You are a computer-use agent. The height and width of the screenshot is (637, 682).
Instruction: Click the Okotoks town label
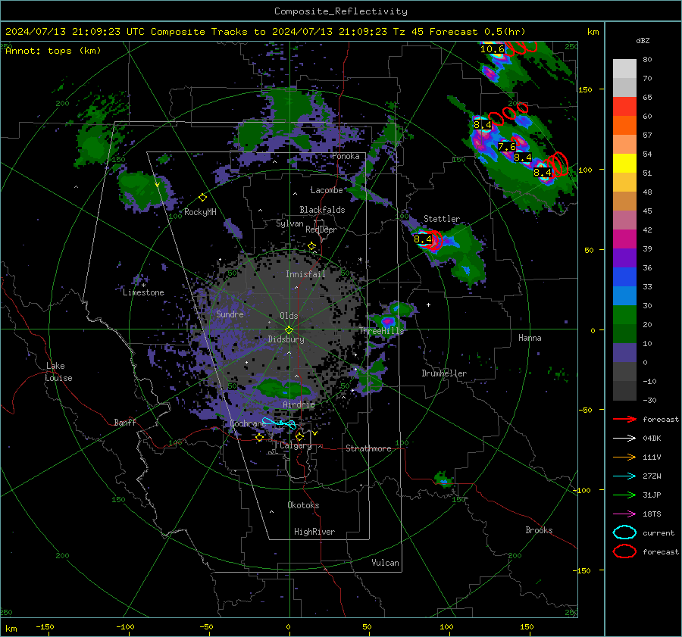click(303, 505)
